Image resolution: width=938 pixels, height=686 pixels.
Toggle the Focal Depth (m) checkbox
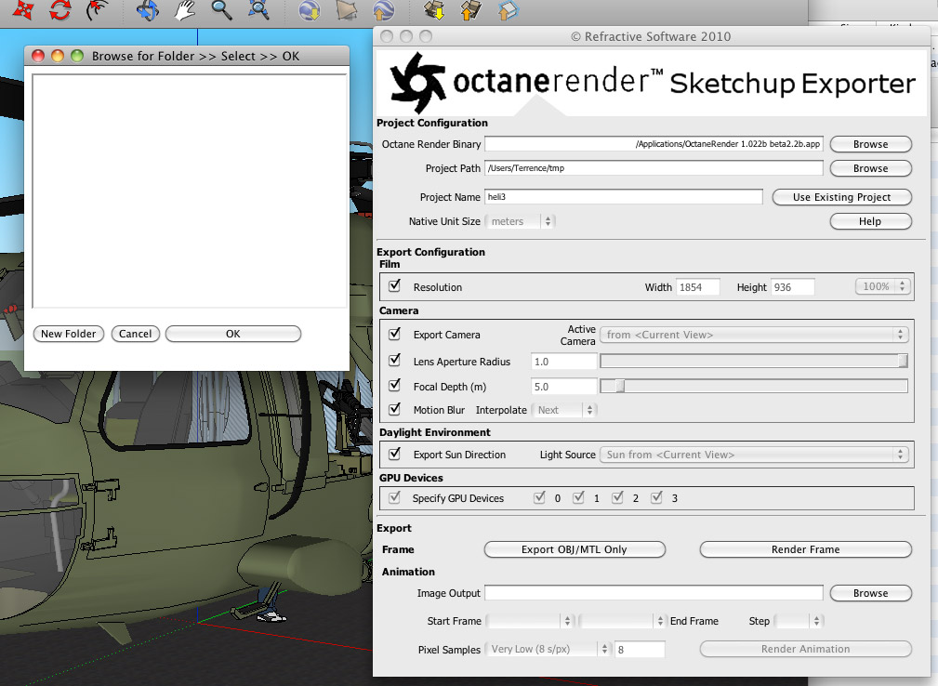point(394,385)
